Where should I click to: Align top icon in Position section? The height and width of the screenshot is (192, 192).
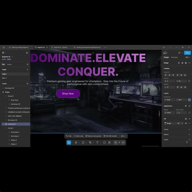point(178,75)
